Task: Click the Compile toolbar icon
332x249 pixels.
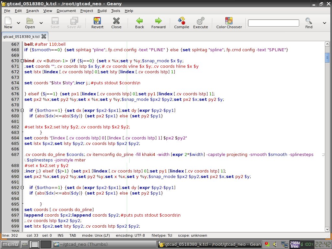Action: point(182,23)
